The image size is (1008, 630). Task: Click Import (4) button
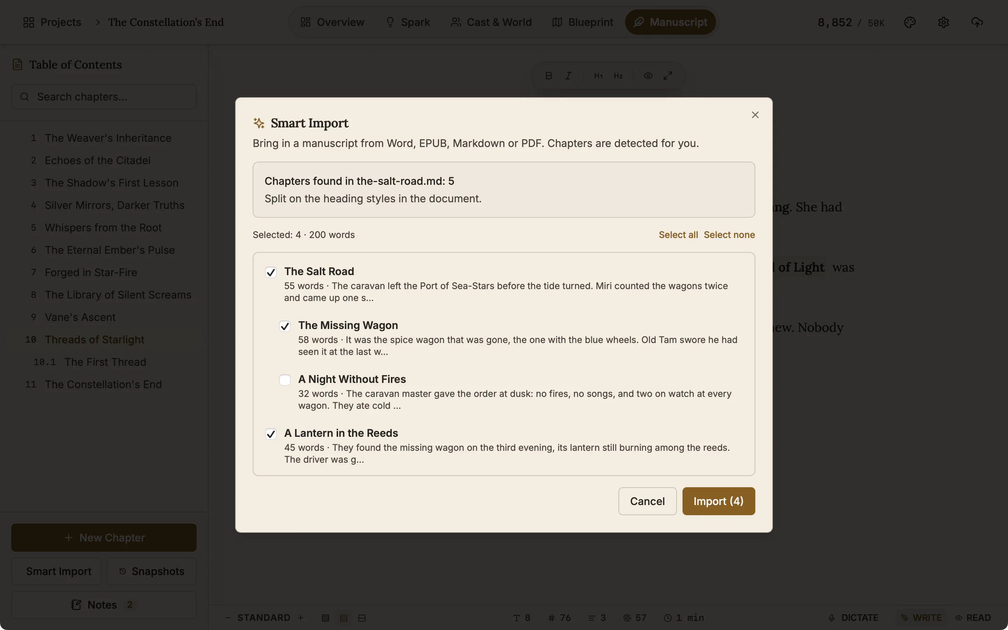718,501
